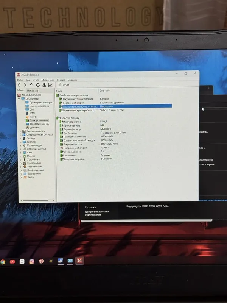Expand the Мультимедиа node
This screenshot has width=227, height=303.
click(x=20, y=145)
